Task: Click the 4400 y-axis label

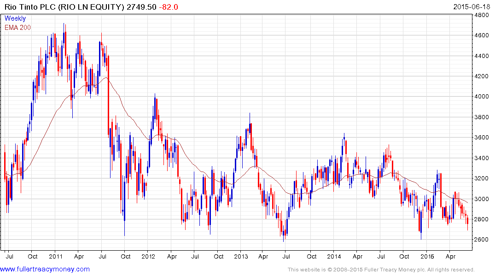Action: click(482, 56)
